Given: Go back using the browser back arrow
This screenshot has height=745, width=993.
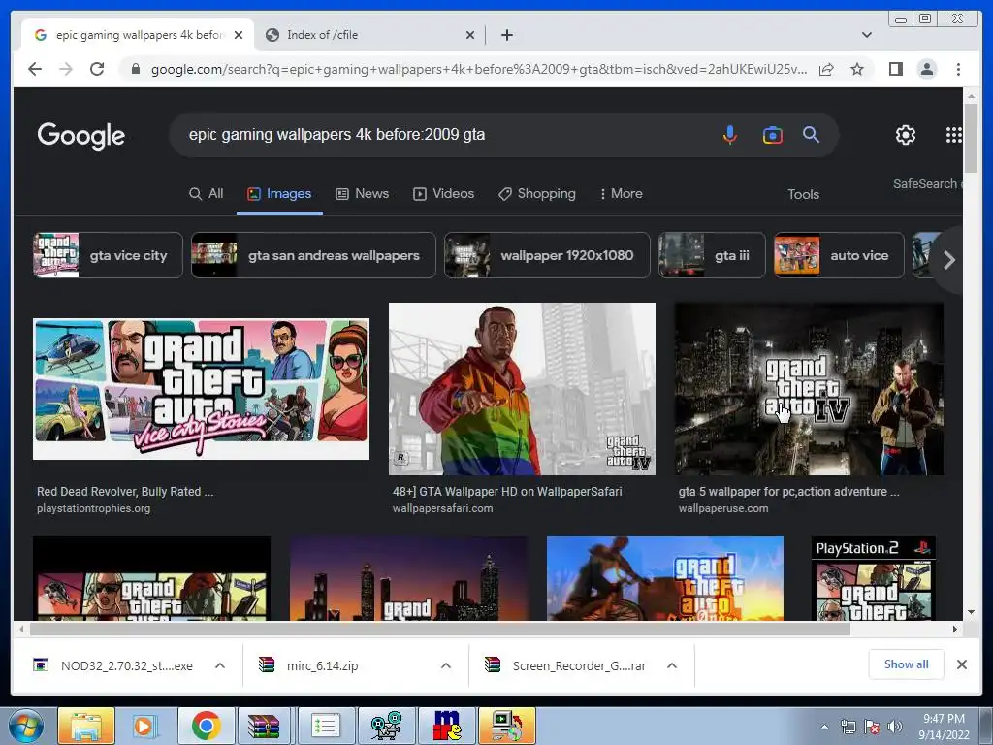Looking at the screenshot, I should pyautogui.click(x=35, y=69).
